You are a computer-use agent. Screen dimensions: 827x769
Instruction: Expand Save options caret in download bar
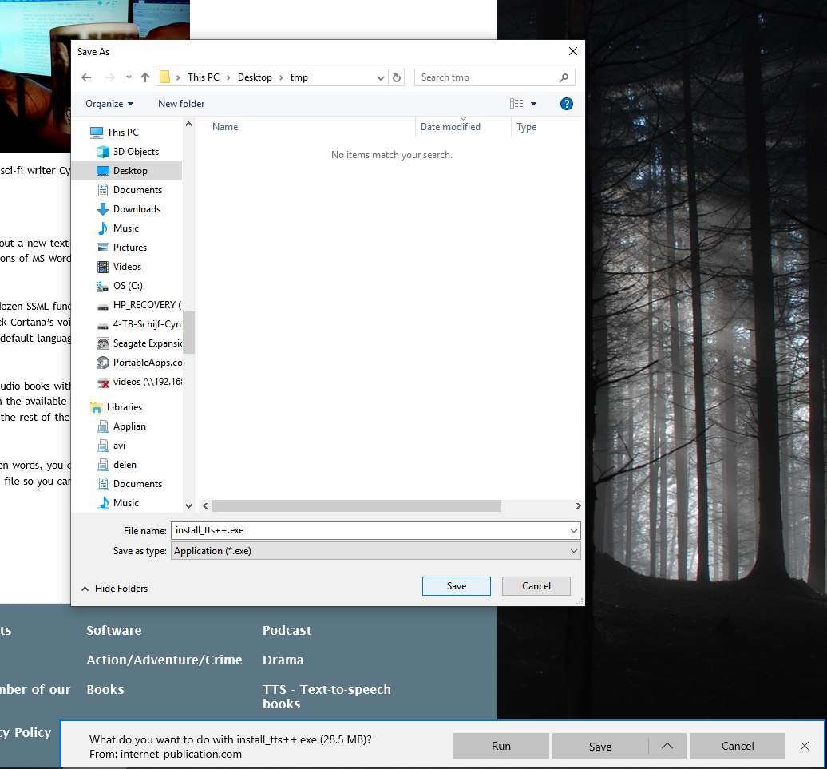coord(667,746)
